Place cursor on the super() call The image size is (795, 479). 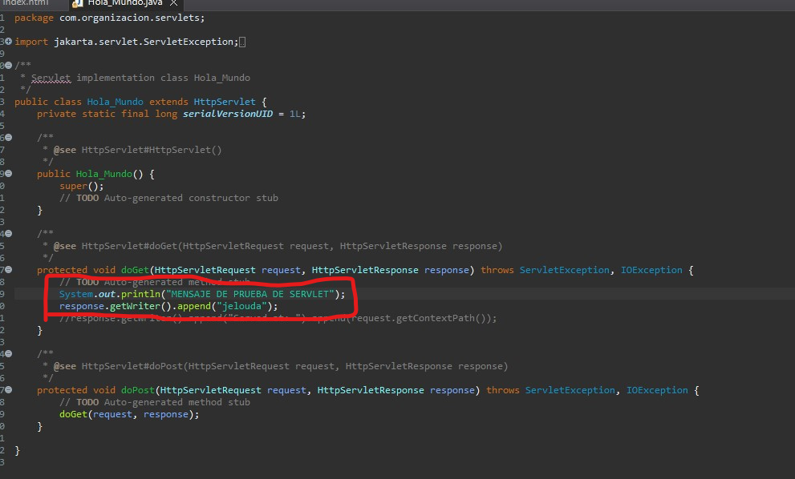tap(75, 186)
